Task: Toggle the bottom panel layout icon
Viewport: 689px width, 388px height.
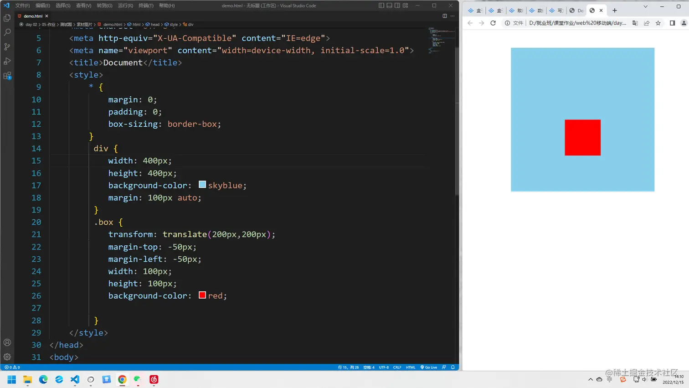Action: click(x=390, y=5)
